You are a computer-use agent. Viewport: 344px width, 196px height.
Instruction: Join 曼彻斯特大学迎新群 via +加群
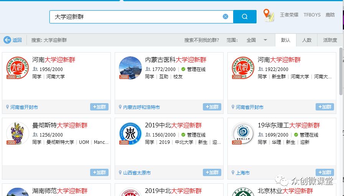[x=99, y=173]
